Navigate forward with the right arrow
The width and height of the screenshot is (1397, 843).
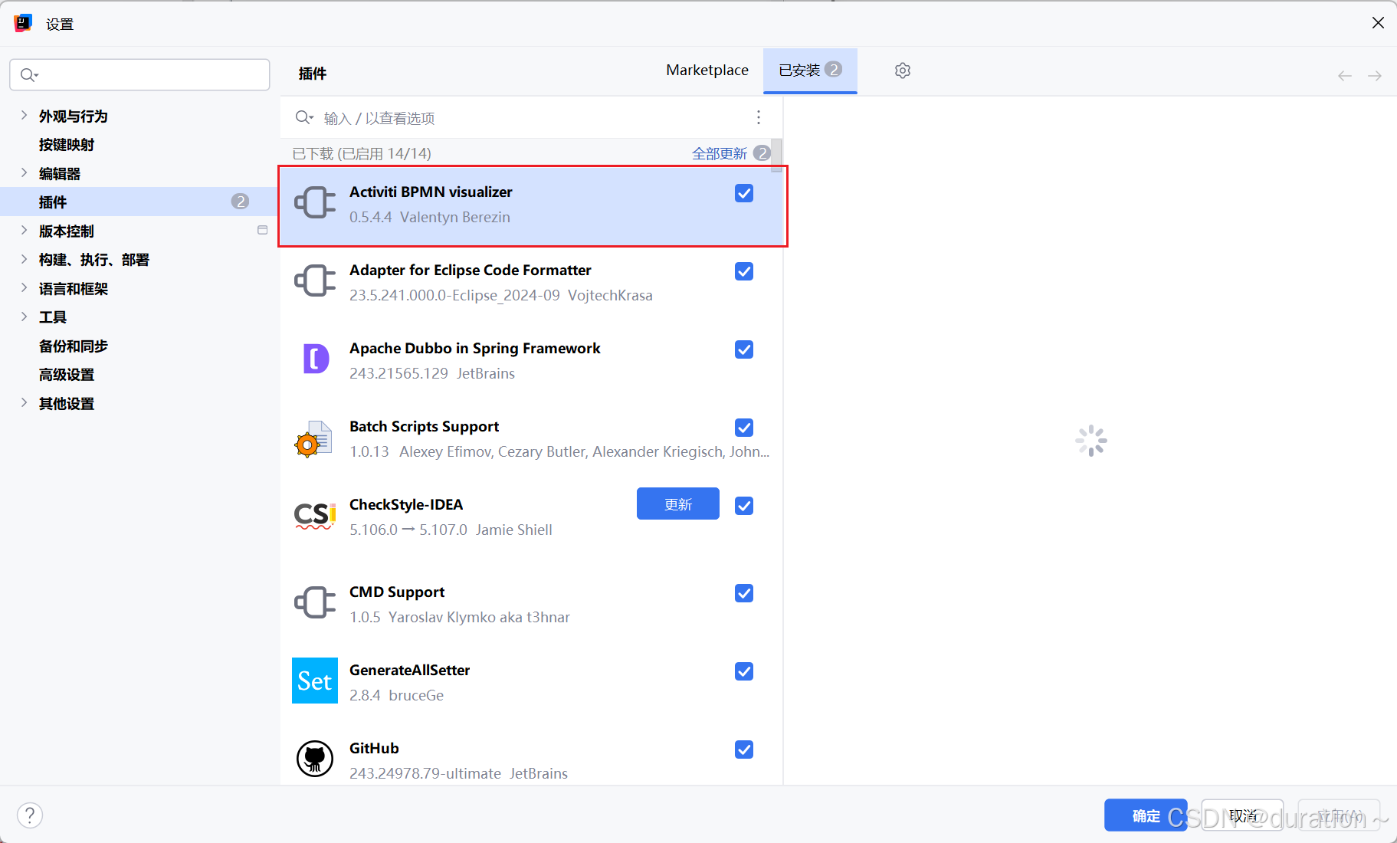1375,76
